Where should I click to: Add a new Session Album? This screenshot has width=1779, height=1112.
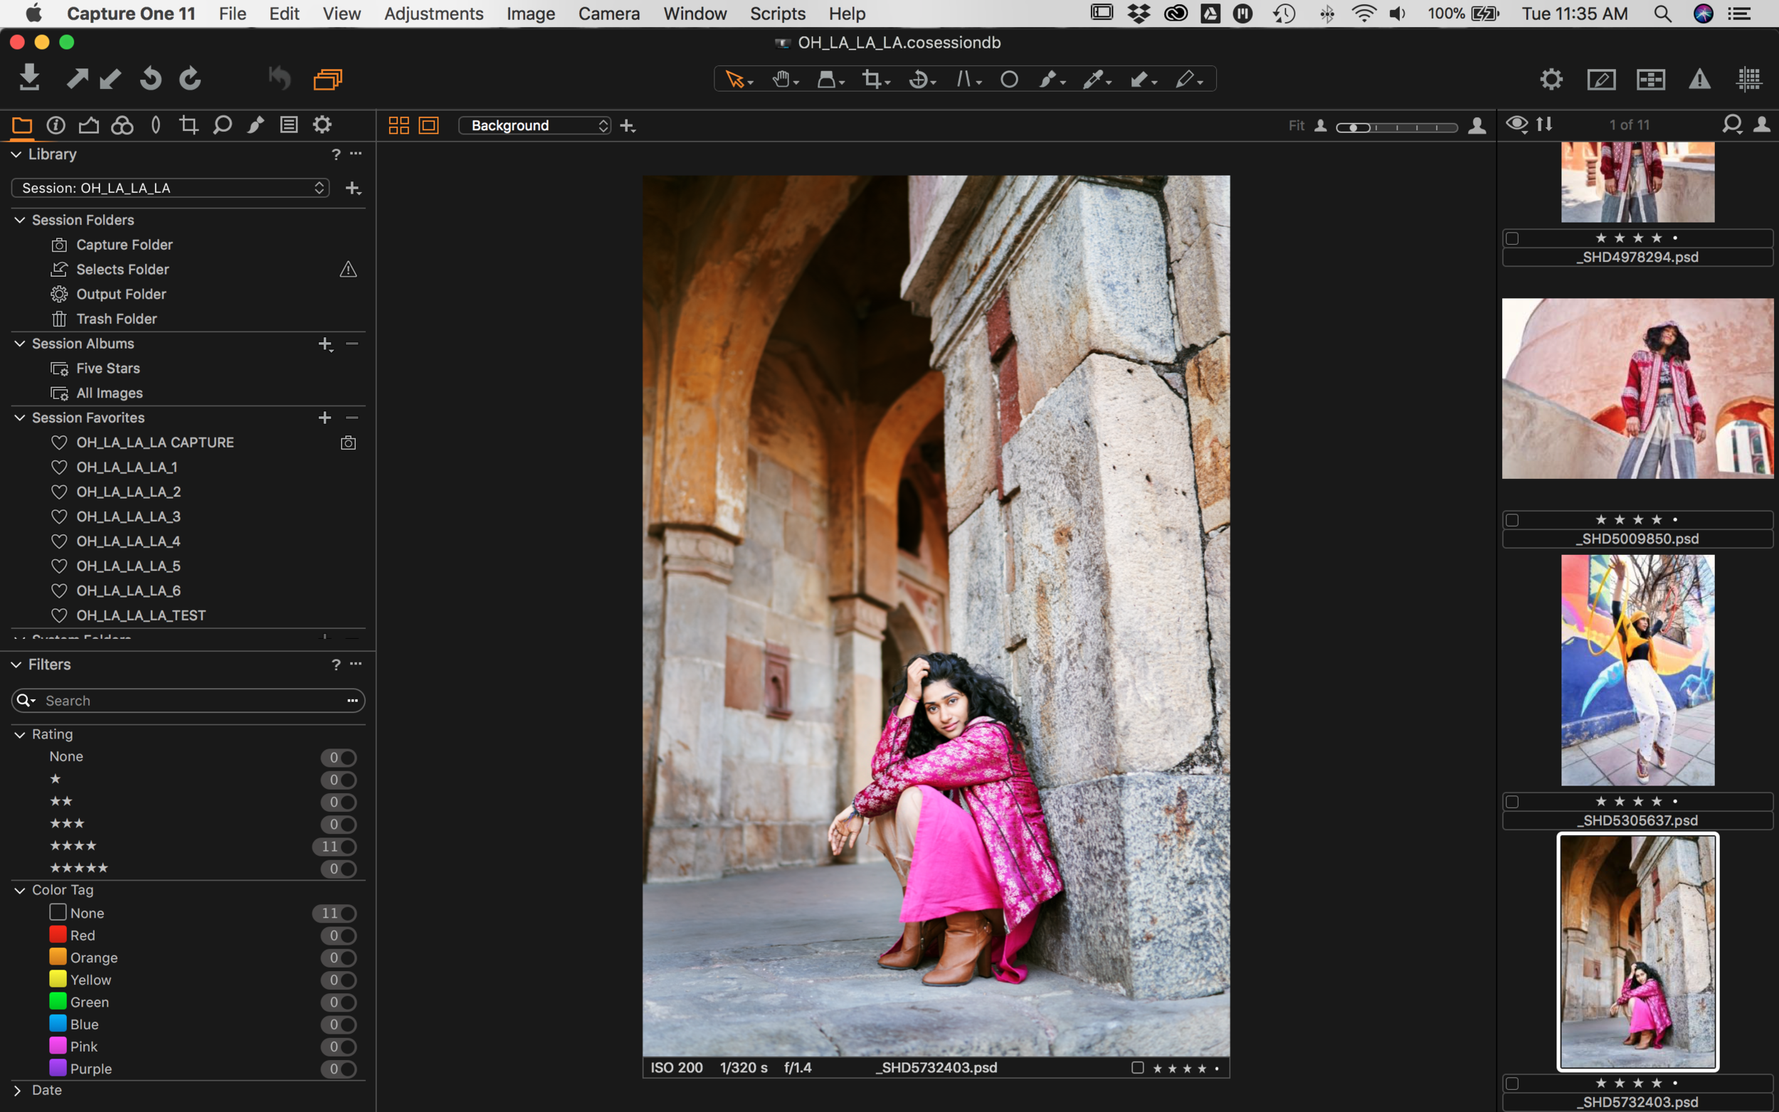[325, 344]
